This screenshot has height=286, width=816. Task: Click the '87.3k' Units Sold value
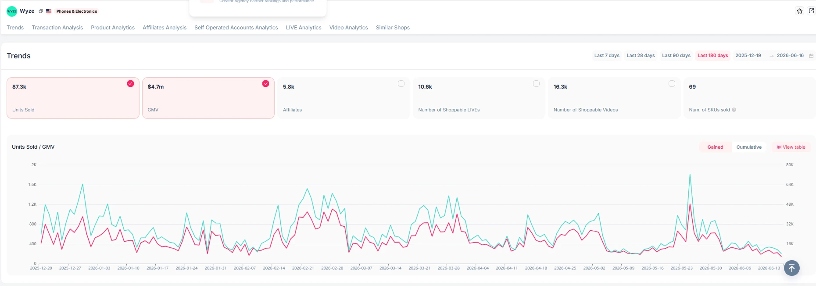pyautogui.click(x=19, y=87)
